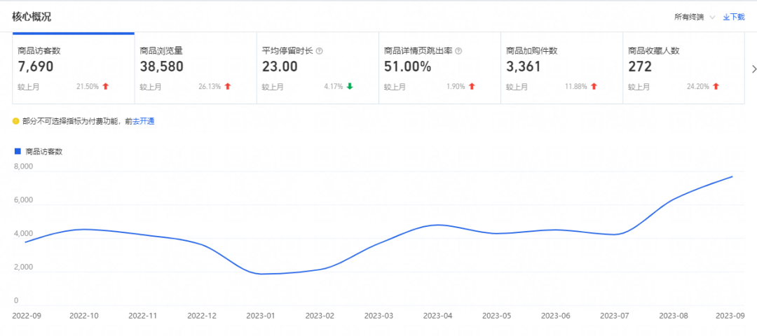
Task: Toggle the 商品浏览量 metric card
Action: click(x=195, y=69)
